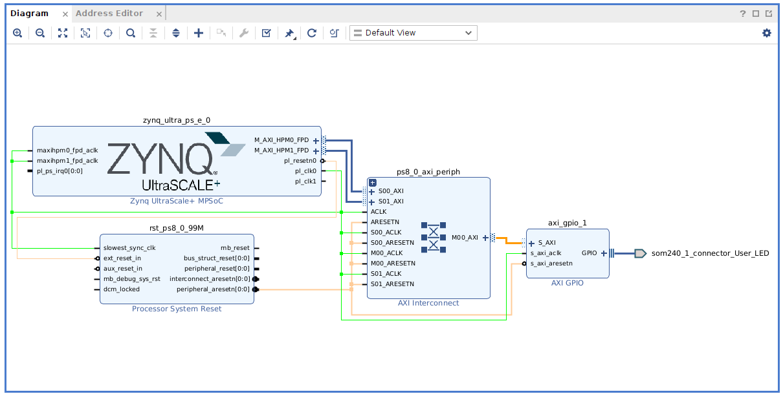Click the Zynq UltraScale+ MPSoC label
Image resolution: width=783 pixels, height=394 pixels.
click(177, 202)
